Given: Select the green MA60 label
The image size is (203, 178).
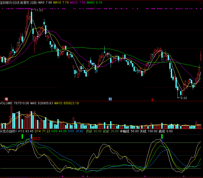Looking at the screenshot, I should 94,2.
